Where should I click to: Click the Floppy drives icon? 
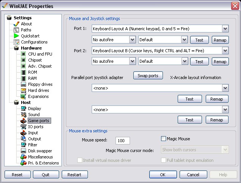click(x=23, y=84)
